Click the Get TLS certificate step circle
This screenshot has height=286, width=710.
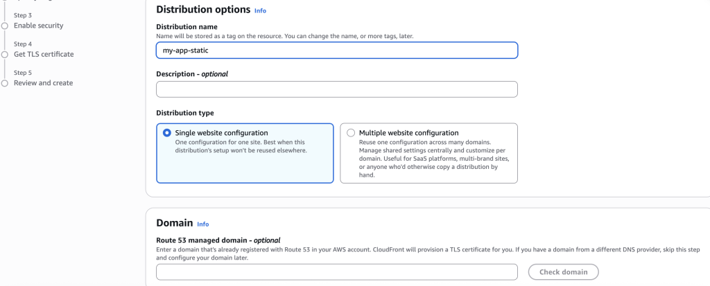5,55
